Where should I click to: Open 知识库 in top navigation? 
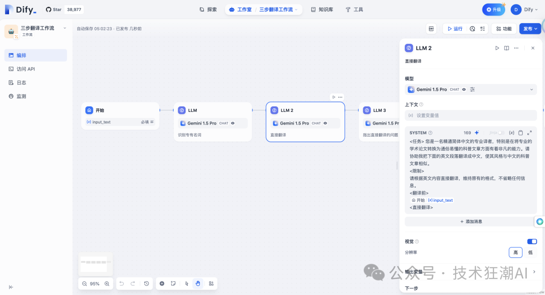pyautogui.click(x=322, y=10)
